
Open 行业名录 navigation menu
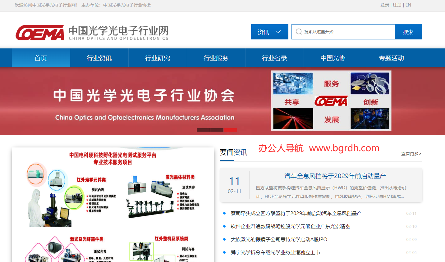[274, 58]
